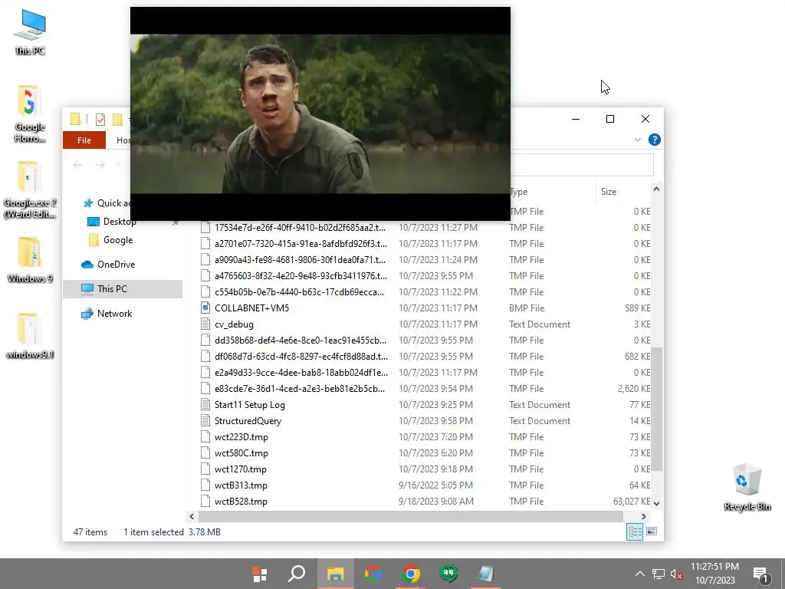Select Start11 Setup Log file

tap(425, 405)
